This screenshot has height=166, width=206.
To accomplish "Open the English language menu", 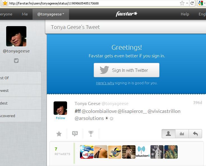I will pos(202,14).
